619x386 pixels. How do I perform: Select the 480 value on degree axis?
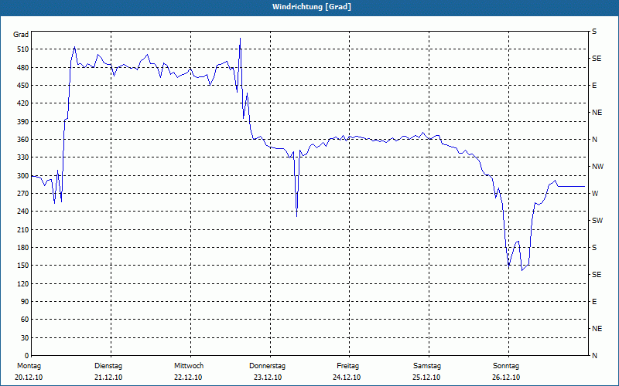22,68
